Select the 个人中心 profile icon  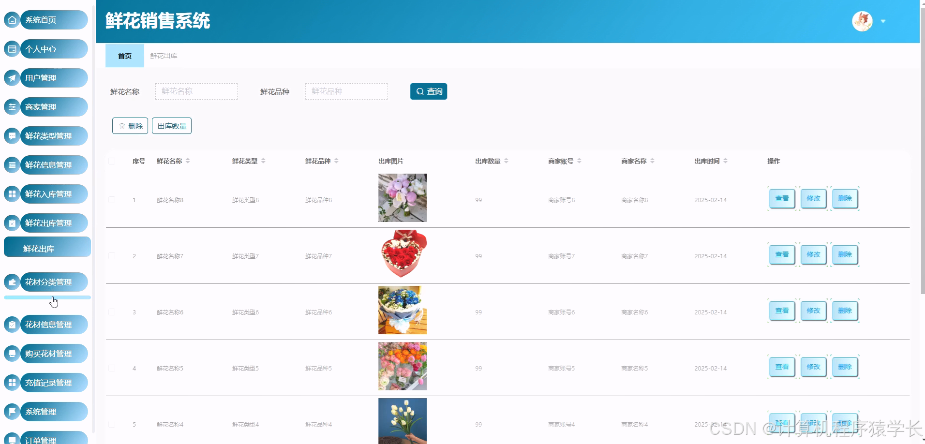pyautogui.click(x=12, y=49)
